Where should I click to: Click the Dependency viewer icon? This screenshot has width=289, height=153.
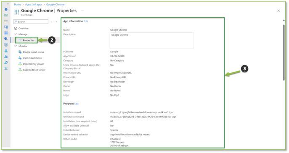pos(20,64)
